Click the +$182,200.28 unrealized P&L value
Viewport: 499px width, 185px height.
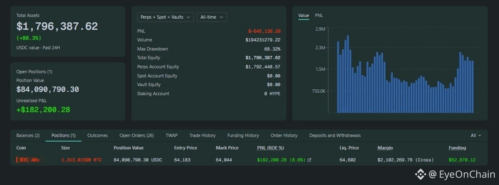pos(43,110)
